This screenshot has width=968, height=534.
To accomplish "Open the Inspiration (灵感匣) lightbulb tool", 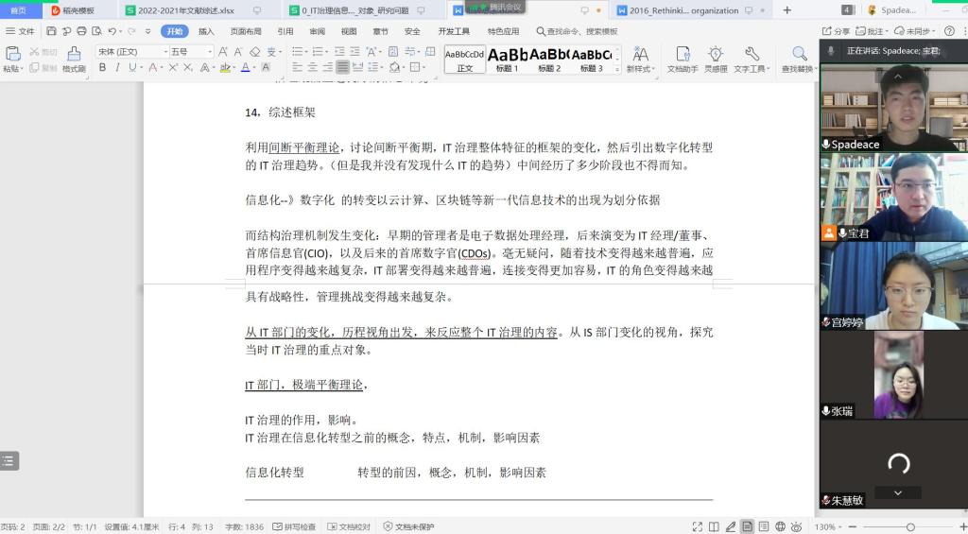I will click(716, 60).
